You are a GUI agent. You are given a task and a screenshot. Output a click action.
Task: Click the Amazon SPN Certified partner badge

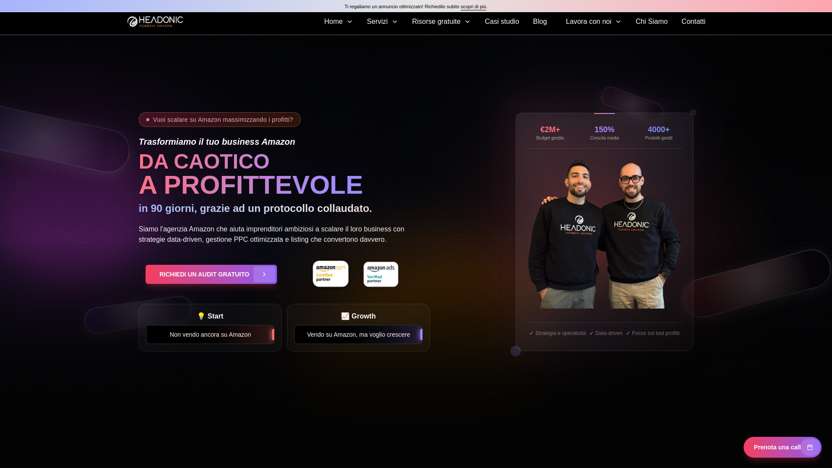(331, 274)
